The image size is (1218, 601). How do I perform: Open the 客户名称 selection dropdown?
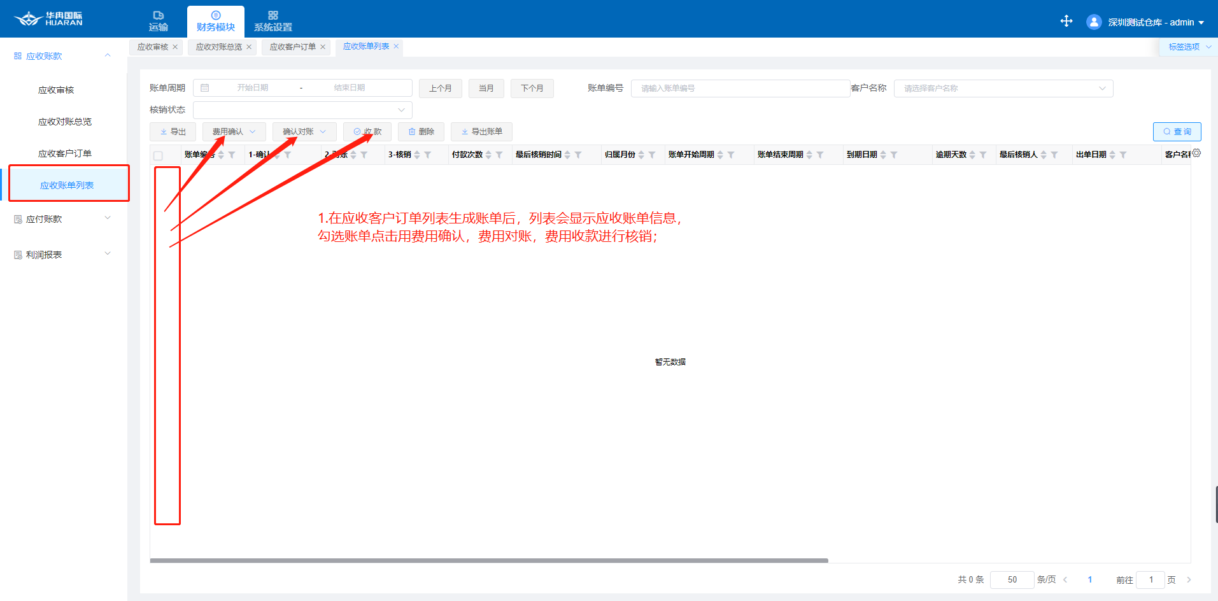tap(1003, 88)
